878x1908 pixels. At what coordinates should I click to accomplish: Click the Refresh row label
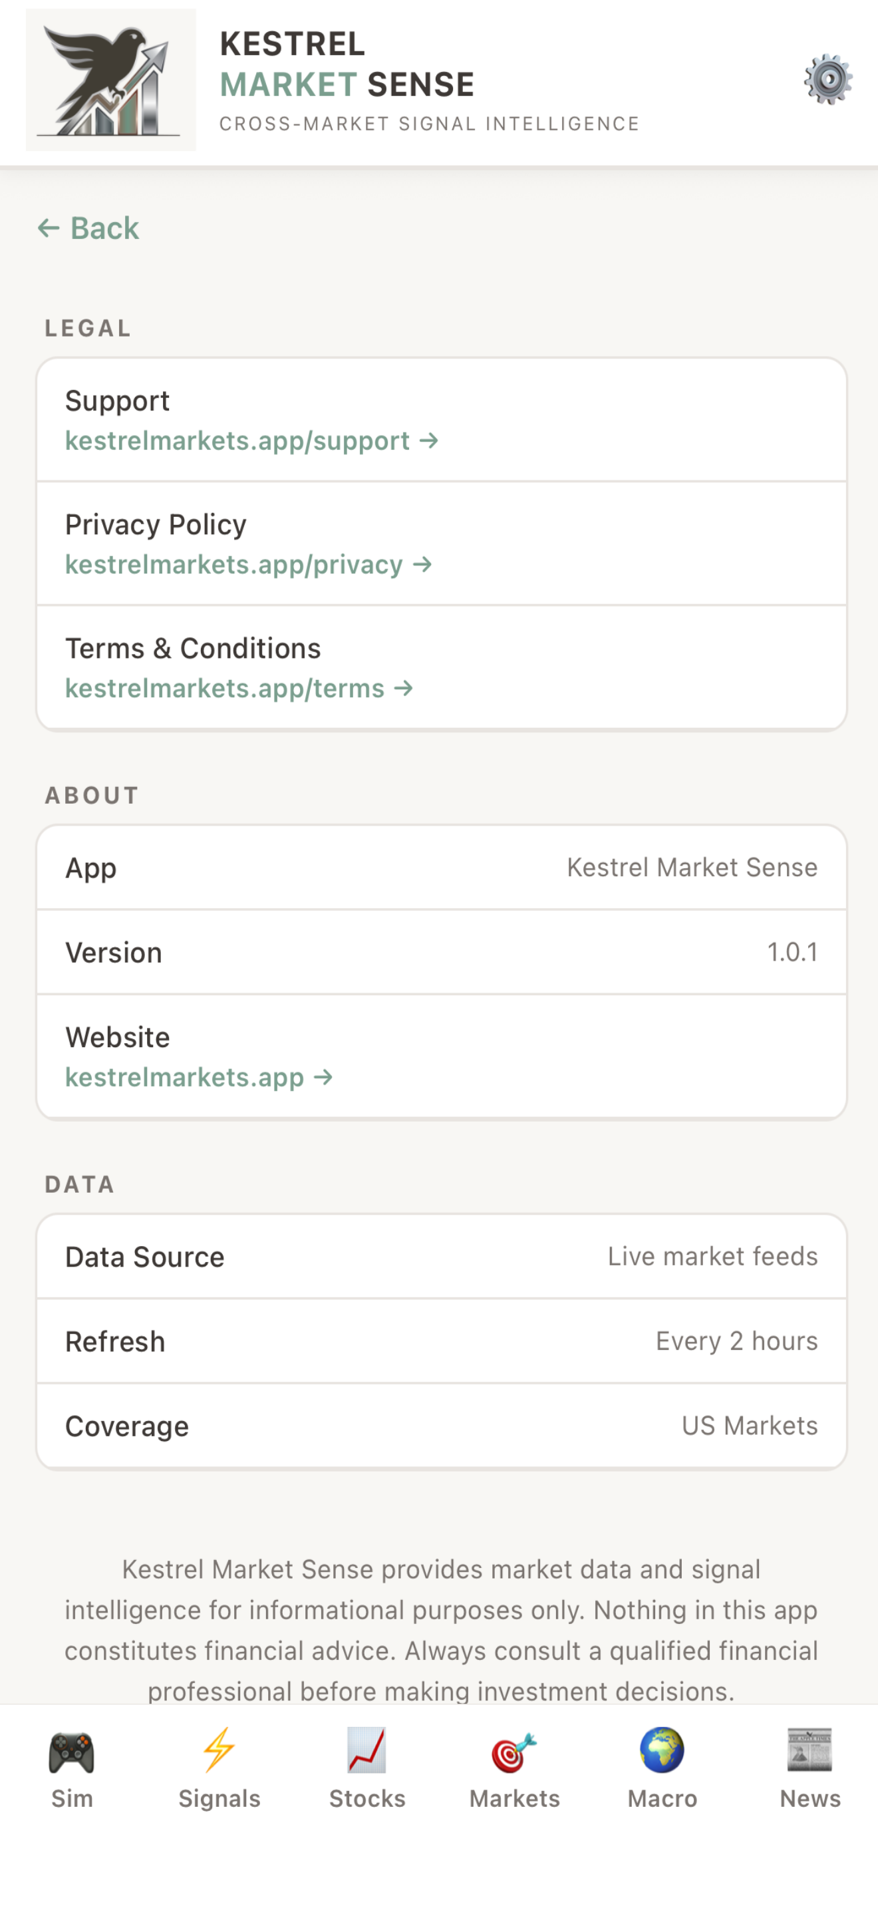[115, 1341]
